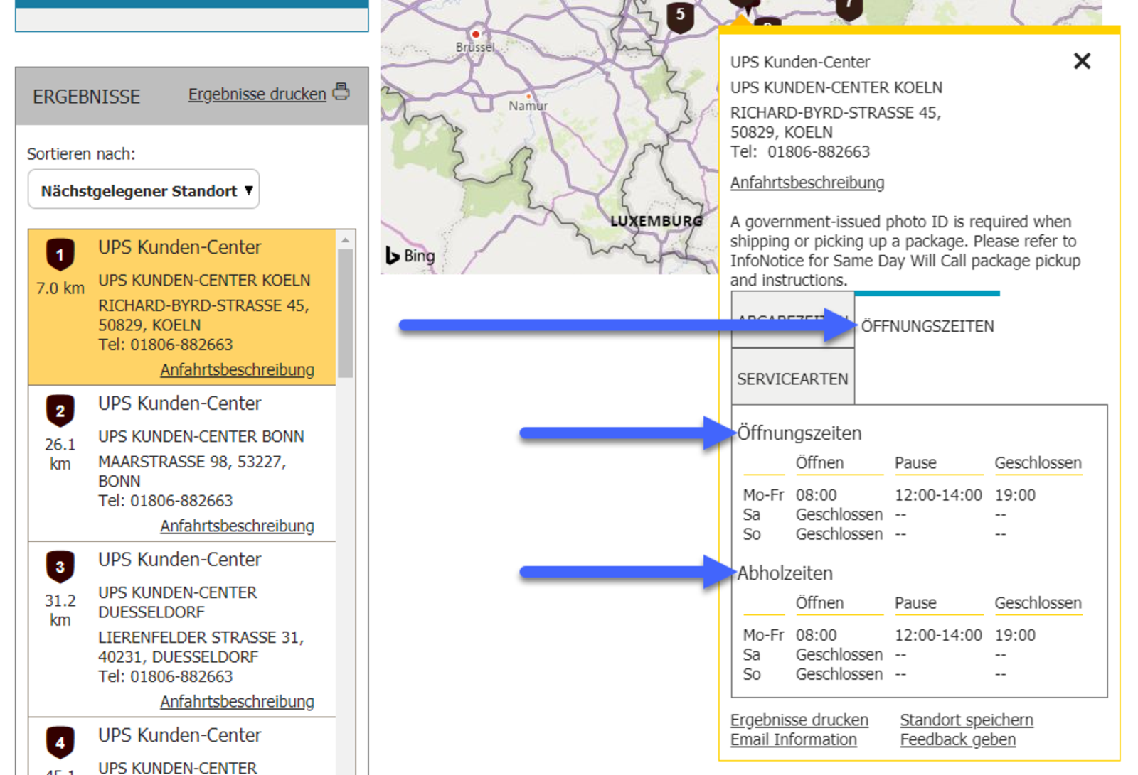Viewport: 1138px width, 775px height.
Task: Select UPS KUNDEN-CENTER KOELN text in list
Action: click(204, 280)
